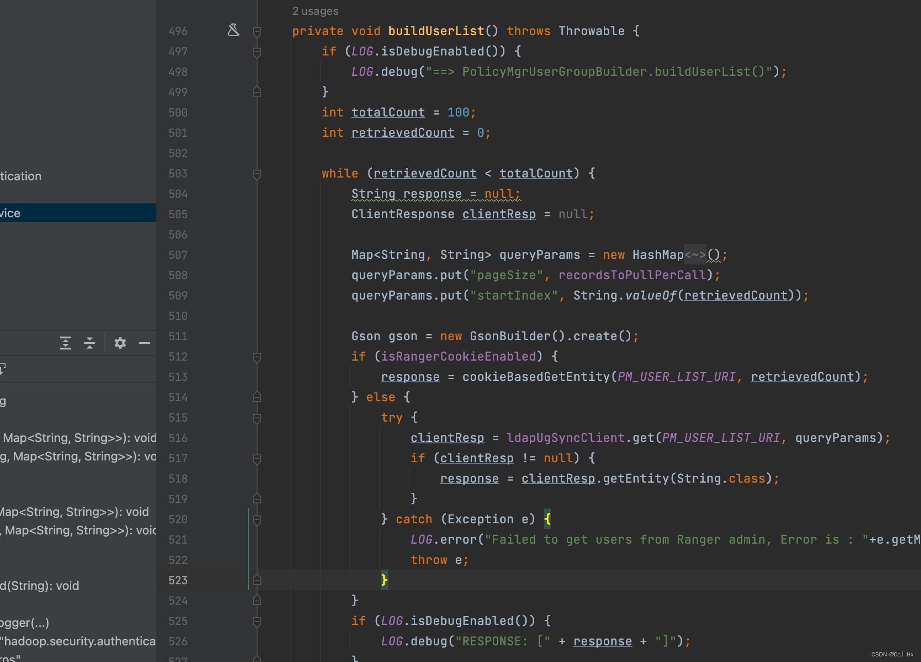Click line number 511 in gutter
This screenshot has width=921, height=662.
[178, 337]
